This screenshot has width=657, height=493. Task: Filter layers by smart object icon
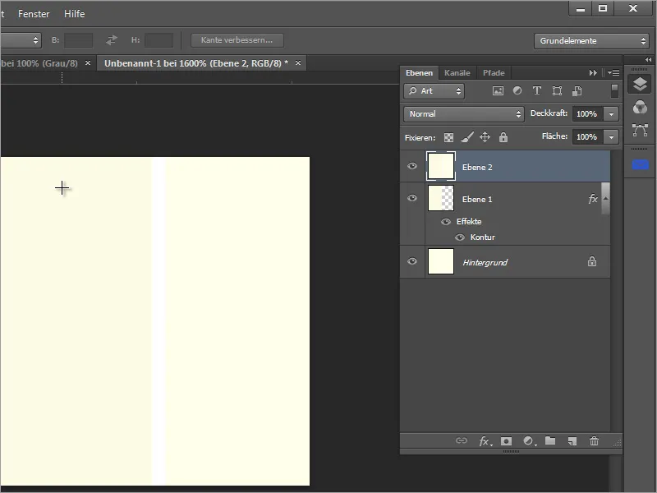[x=577, y=91]
